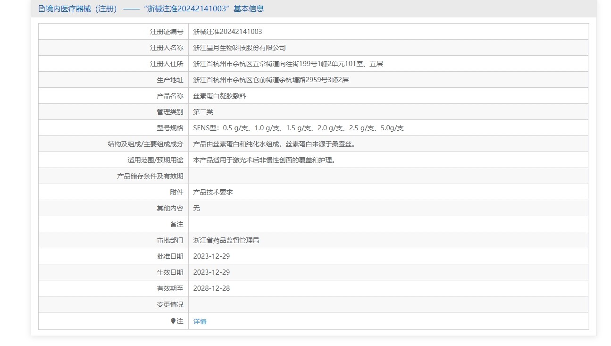Click the heading 境内医疗器械（注册）基本信息
This screenshot has width=611, height=346.
(x=151, y=8)
